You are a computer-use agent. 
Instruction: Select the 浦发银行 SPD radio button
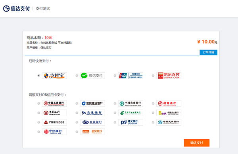[115, 122]
